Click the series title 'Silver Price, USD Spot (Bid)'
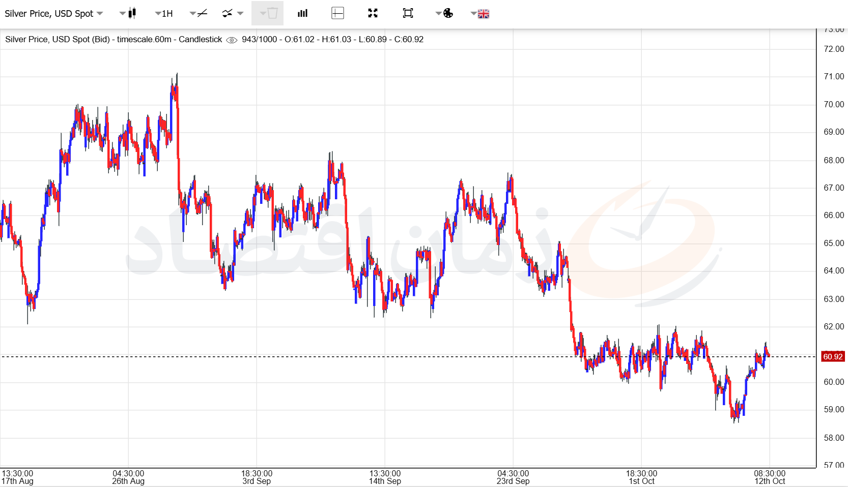 (x=58, y=39)
